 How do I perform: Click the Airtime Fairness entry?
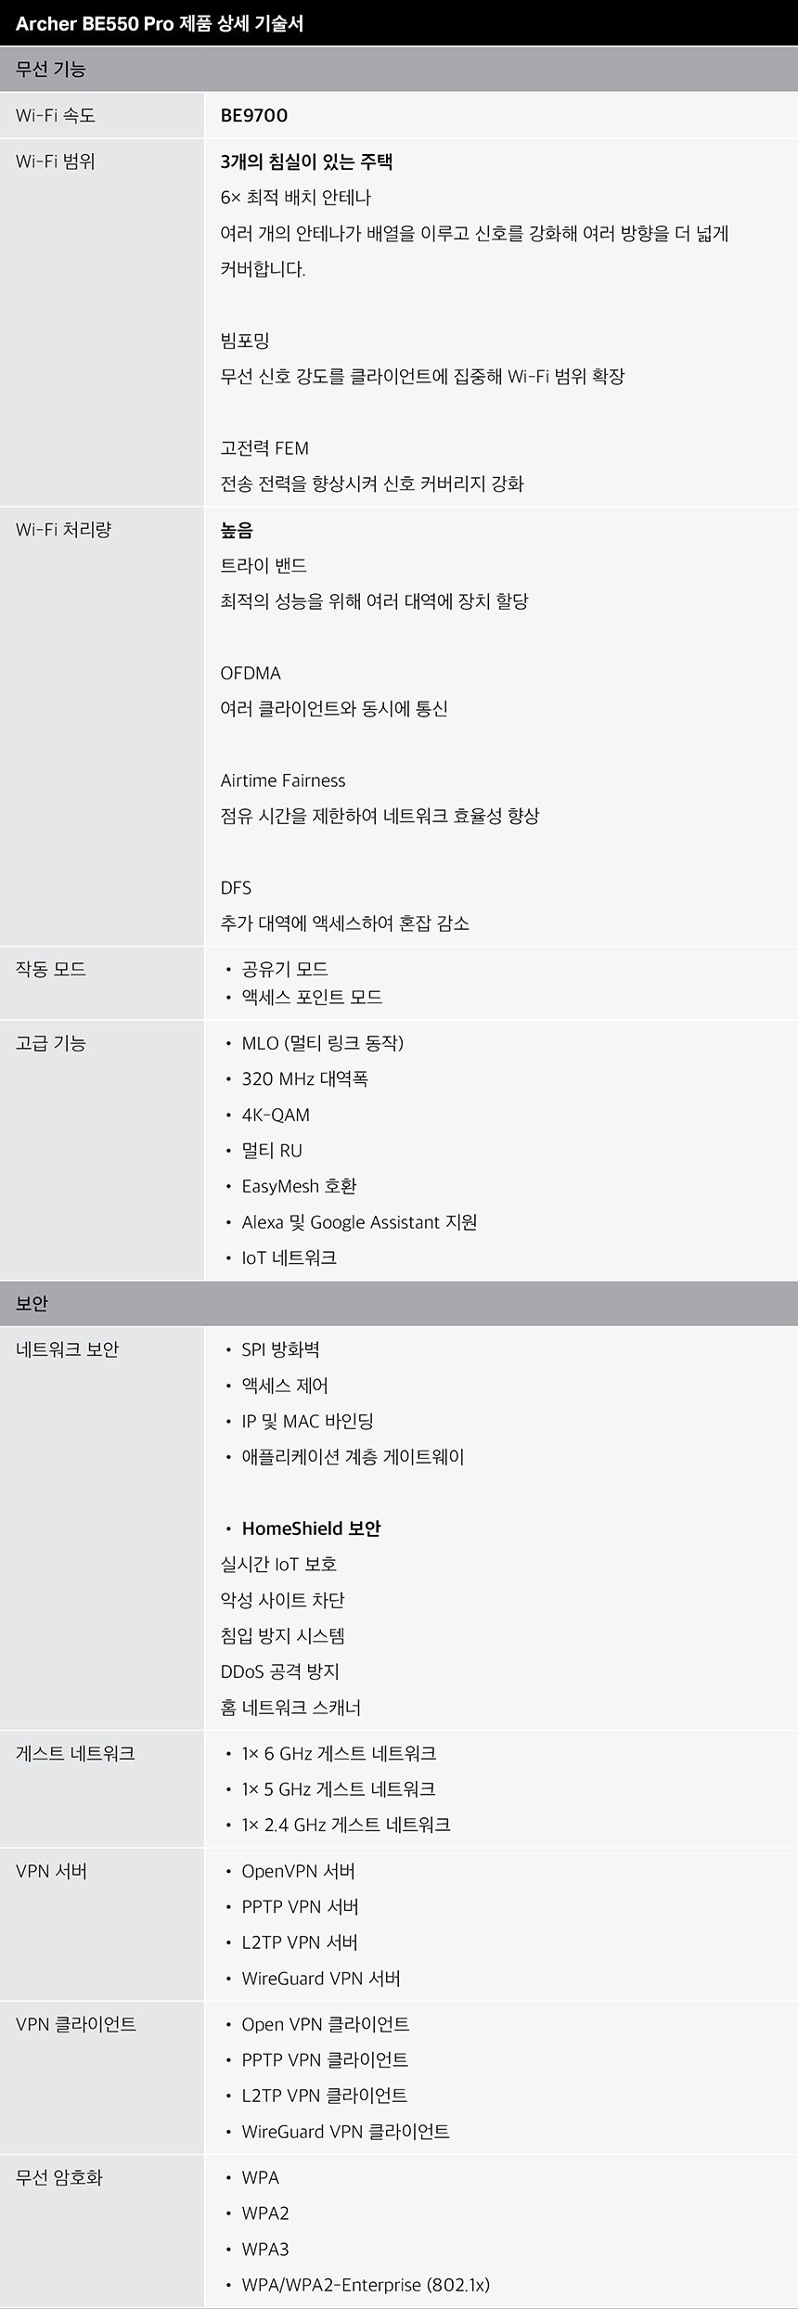coord(283,780)
